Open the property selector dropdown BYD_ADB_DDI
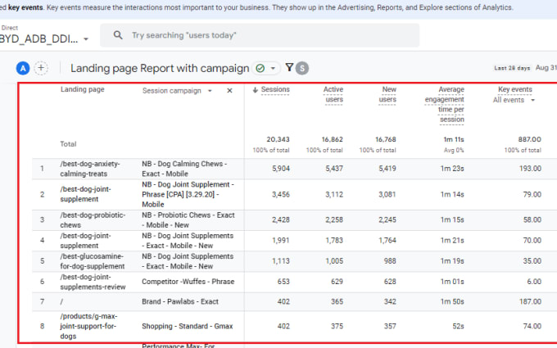557x348 pixels. point(44,38)
